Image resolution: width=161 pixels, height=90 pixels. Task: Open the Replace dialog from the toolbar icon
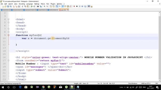click(41, 6)
